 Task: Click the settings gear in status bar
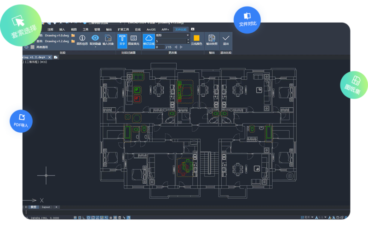pos(346,217)
